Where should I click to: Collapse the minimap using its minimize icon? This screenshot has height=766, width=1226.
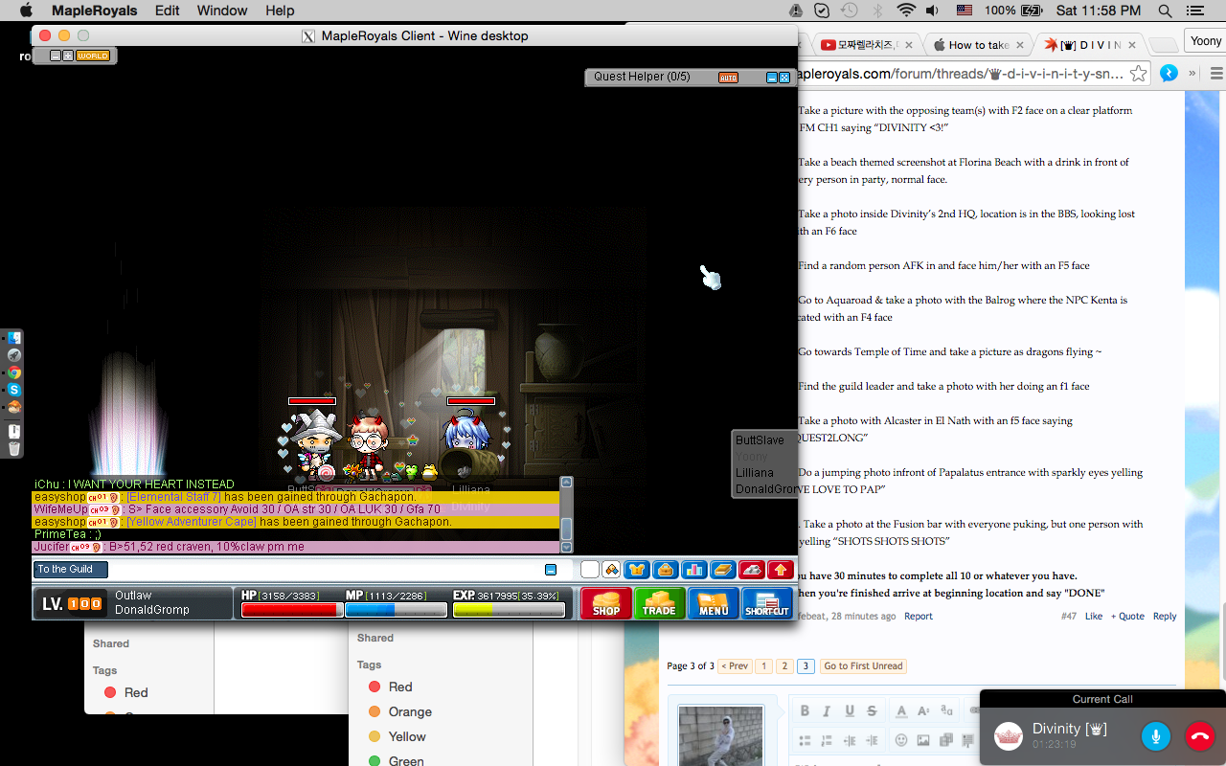click(56, 56)
